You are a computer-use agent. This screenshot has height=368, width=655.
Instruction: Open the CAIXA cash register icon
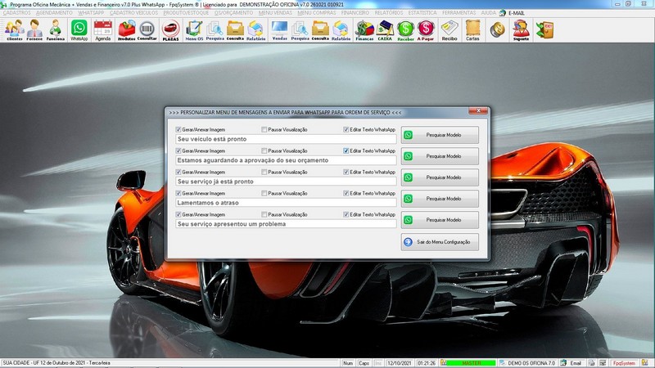(384, 30)
